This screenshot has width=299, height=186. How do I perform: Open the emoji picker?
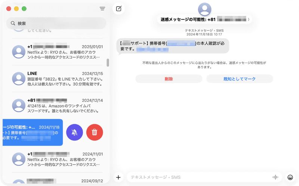pyautogui.click(x=290, y=177)
